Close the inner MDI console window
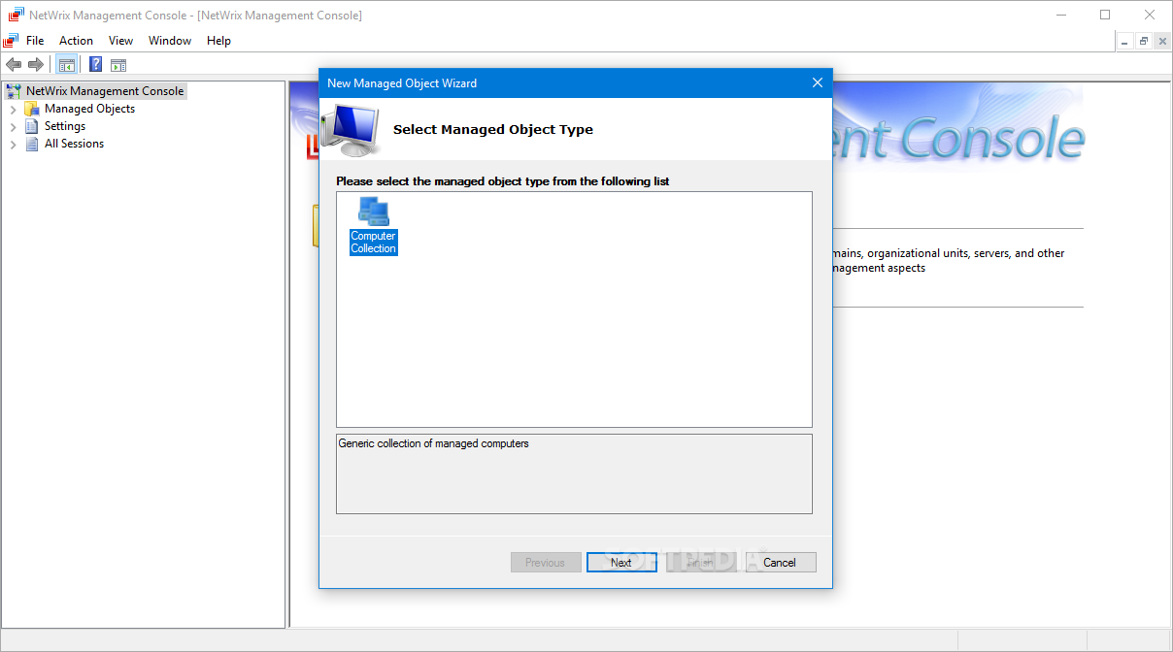This screenshot has width=1173, height=652. [1162, 41]
